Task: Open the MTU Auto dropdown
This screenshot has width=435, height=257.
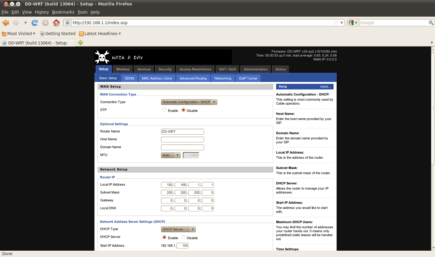Action: click(x=171, y=155)
